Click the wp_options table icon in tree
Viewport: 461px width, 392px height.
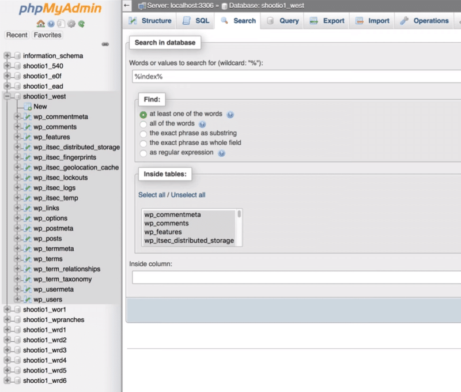pyautogui.click(x=28, y=218)
